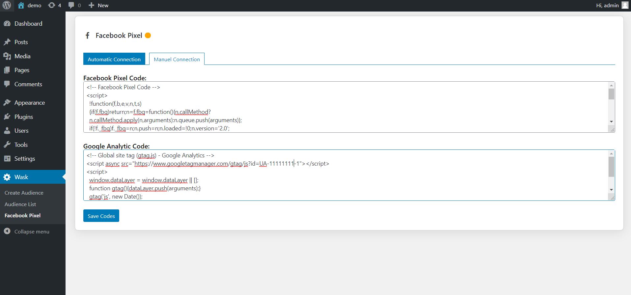631x295 pixels.
Task: Click the demo site name link
Action: (x=35, y=5)
